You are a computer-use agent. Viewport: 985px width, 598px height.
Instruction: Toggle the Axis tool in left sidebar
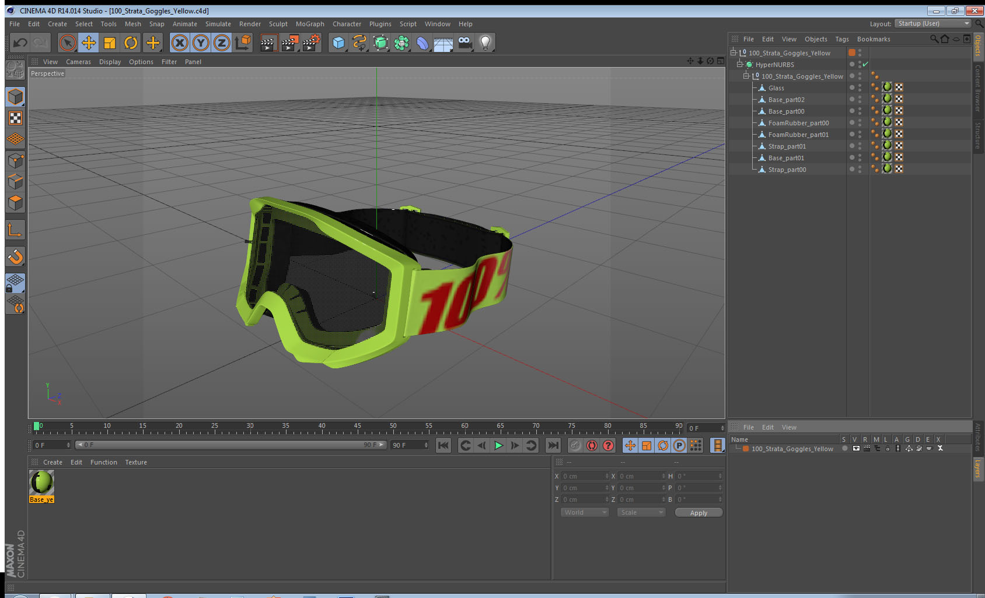[x=16, y=230]
